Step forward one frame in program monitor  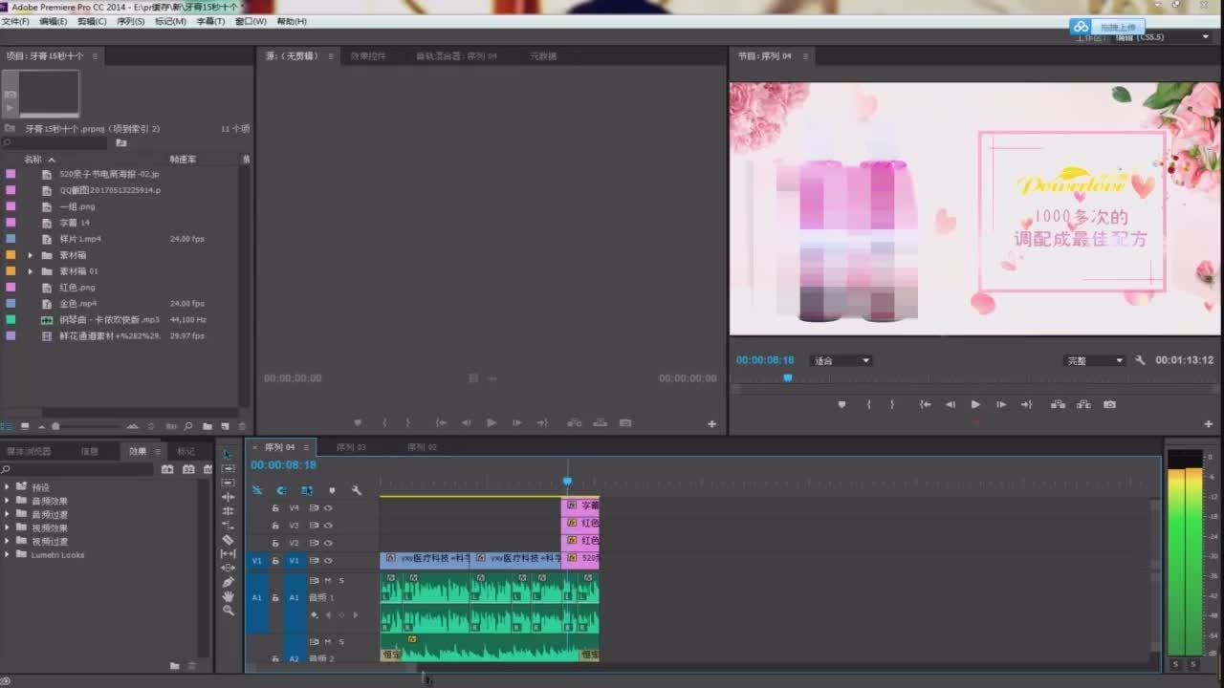(x=1000, y=404)
